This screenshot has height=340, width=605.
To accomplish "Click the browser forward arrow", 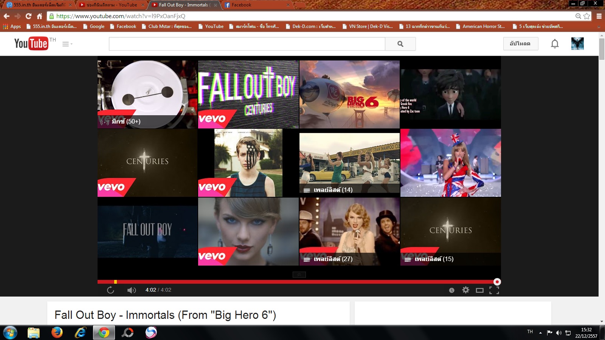I will pyautogui.click(x=17, y=16).
